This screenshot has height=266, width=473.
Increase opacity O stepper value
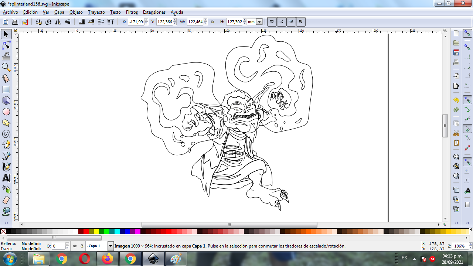click(x=67, y=244)
